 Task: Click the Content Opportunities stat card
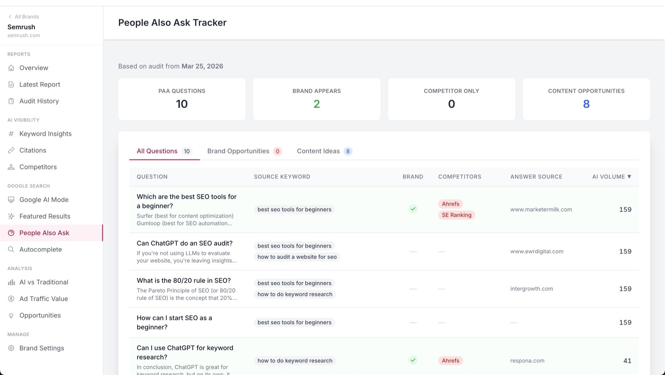coord(586,99)
